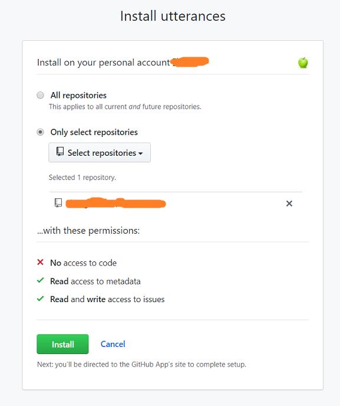Click the Cancel link
Viewport: 340px width, 406px height.
point(113,344)
